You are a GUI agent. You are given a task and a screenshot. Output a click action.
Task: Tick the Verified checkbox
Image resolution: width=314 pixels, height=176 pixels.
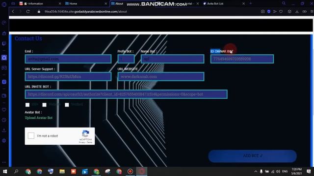click(x=67, y=105)
